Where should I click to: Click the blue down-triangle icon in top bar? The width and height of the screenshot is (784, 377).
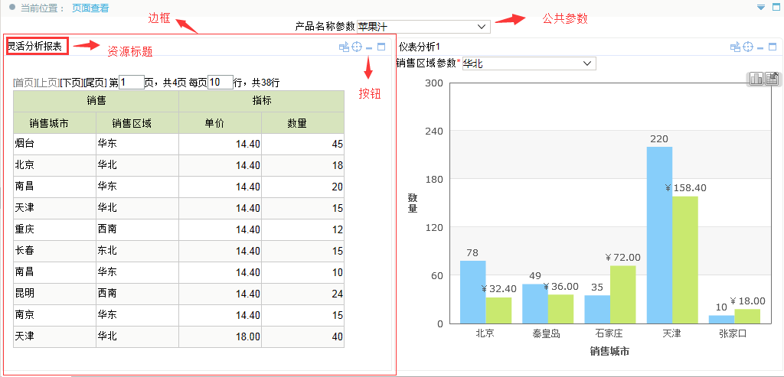[762, 8]
